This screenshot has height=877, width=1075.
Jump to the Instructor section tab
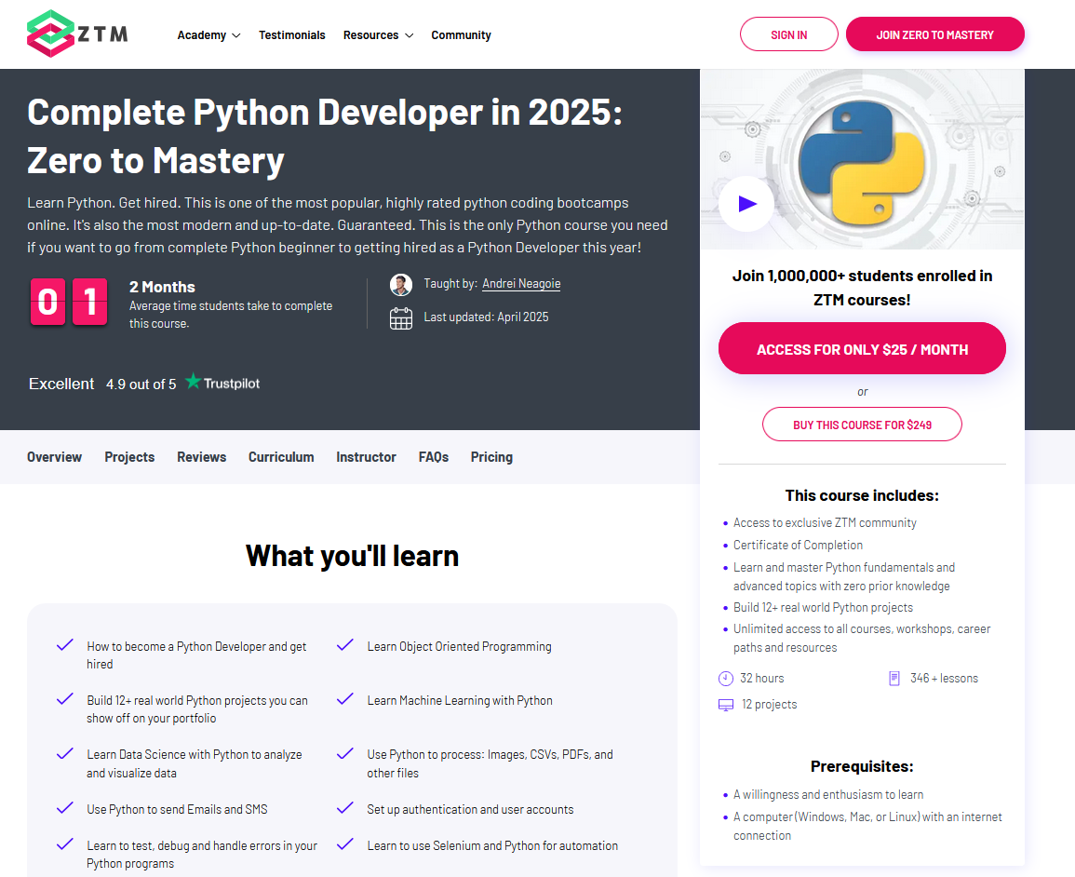pyautogui.click(x=366, y=457)
